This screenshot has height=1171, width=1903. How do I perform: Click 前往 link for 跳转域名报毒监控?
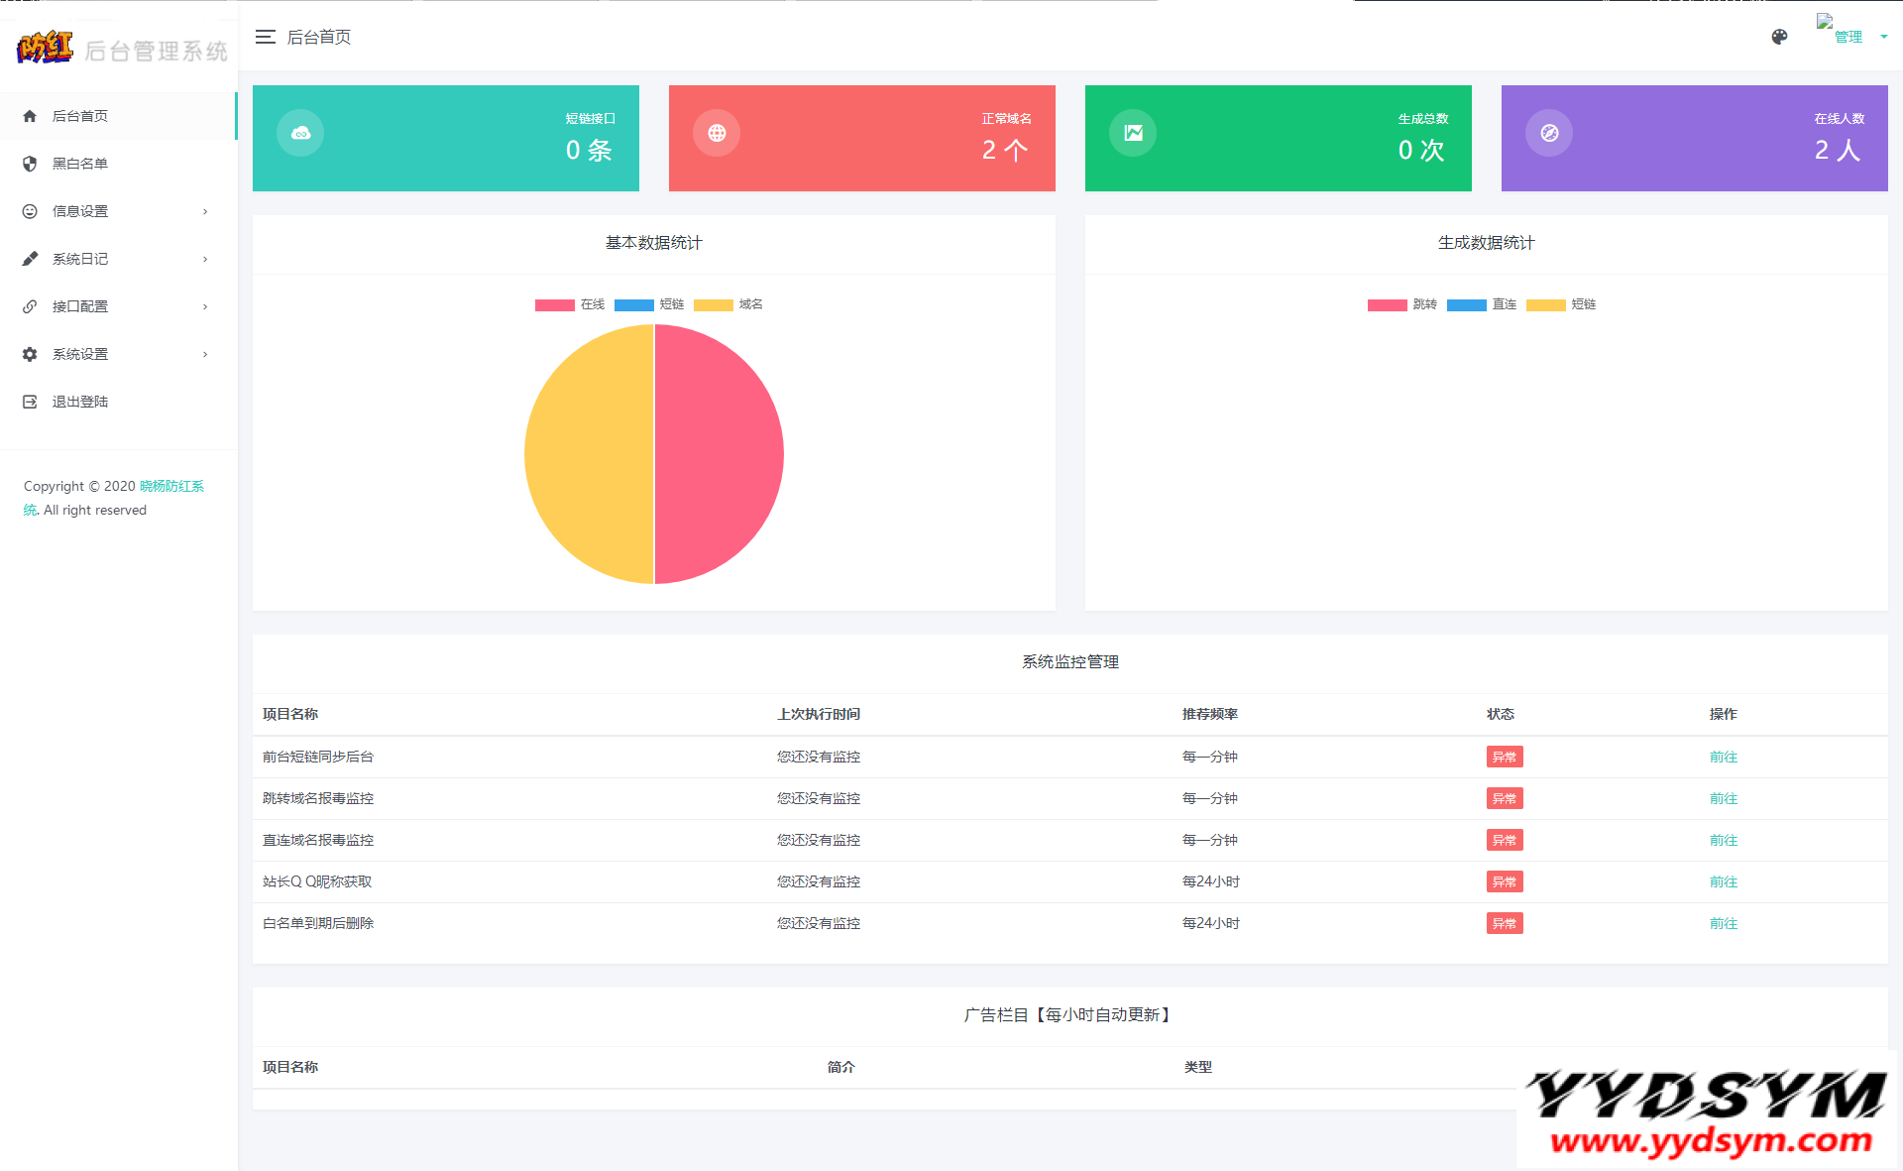1723,798
